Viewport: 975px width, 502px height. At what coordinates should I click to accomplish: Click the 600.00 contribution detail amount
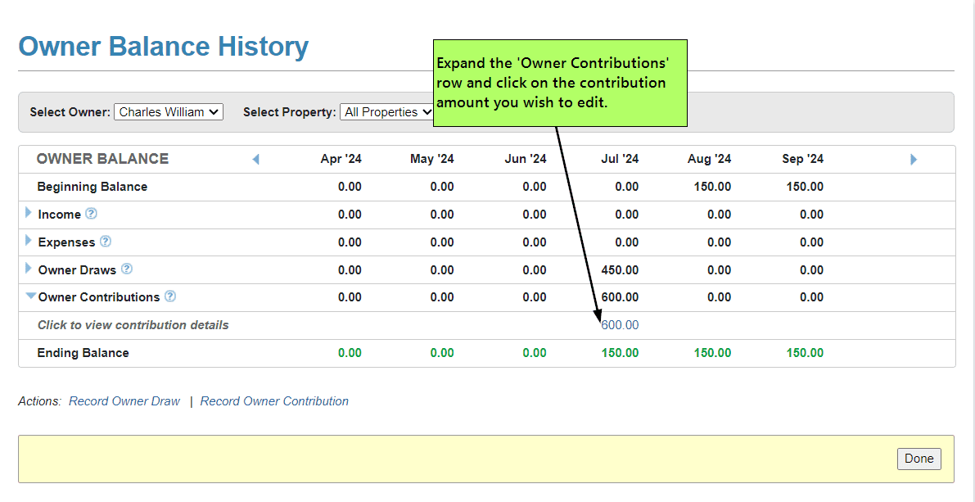click(620, 325)
